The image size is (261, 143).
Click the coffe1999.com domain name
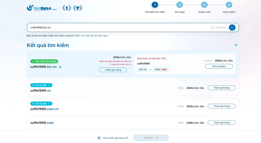tap(42, 123)
